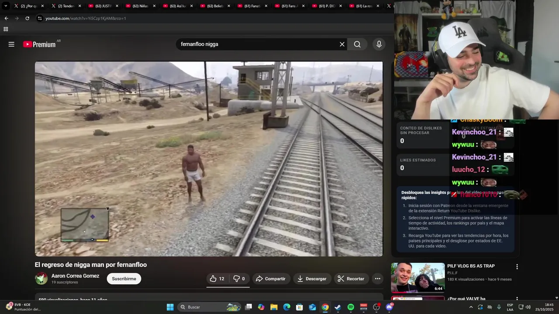The image size is (559, 314).
Task: Open Spotify from the taskbar
Action: click(x=351, y=307)
